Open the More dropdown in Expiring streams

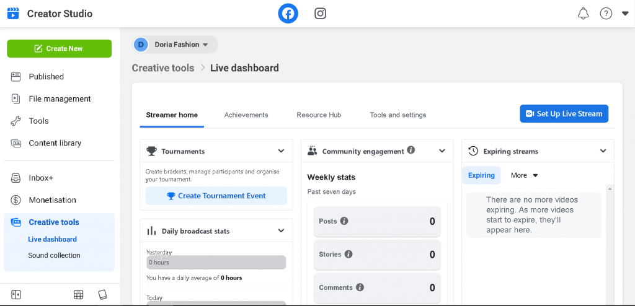point(525,175)
